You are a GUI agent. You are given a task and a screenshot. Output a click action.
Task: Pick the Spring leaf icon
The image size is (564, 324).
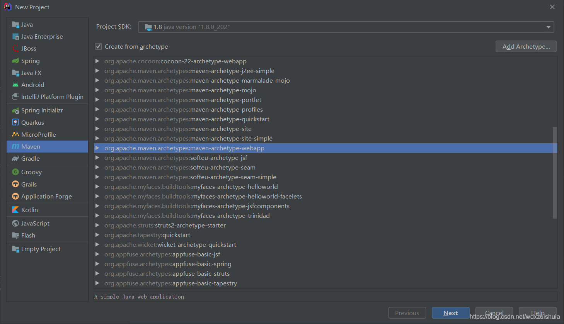pyautogui.click(x=15, y=61)
